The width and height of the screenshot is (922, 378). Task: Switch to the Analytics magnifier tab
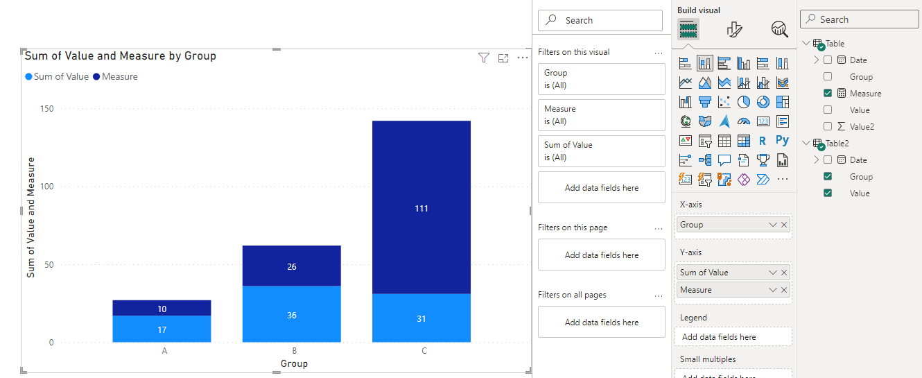click(780, 29)
